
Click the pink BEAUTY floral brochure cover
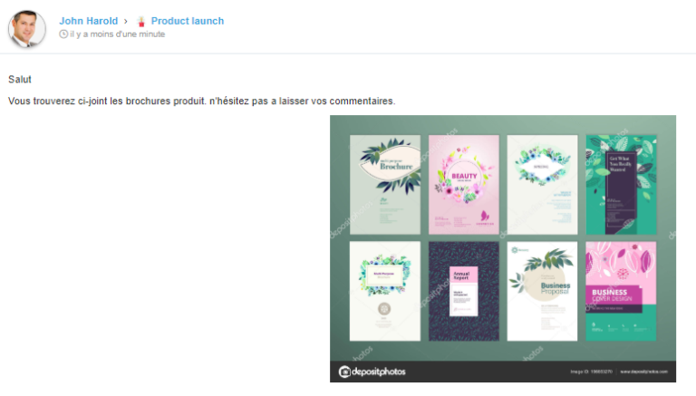click(x=463, y=185)
